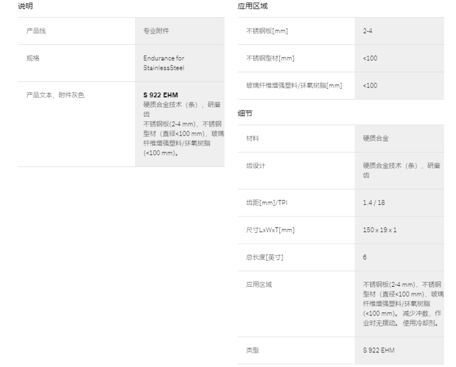The height and width of the screenshot is (367, 456).
Task: Click the Endurance for StainlessSteel value
Action: coord(164,63)
